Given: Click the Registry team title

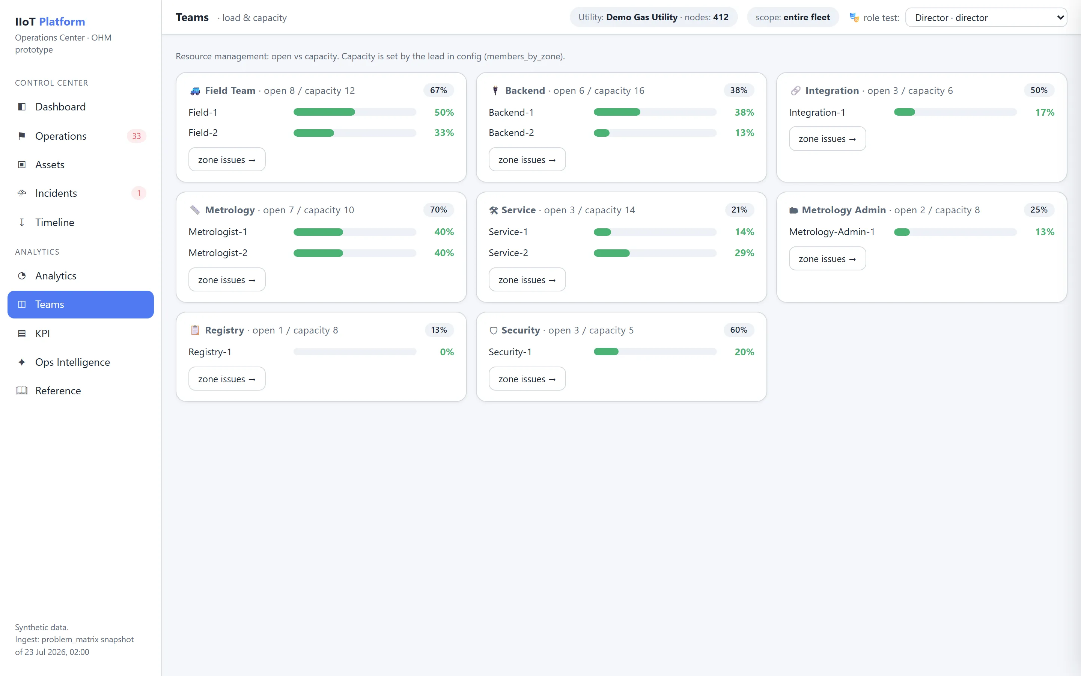Looking at the screenshot, I should pos(224,330).
